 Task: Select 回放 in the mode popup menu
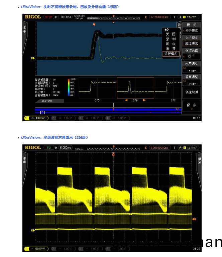[171, 44]
